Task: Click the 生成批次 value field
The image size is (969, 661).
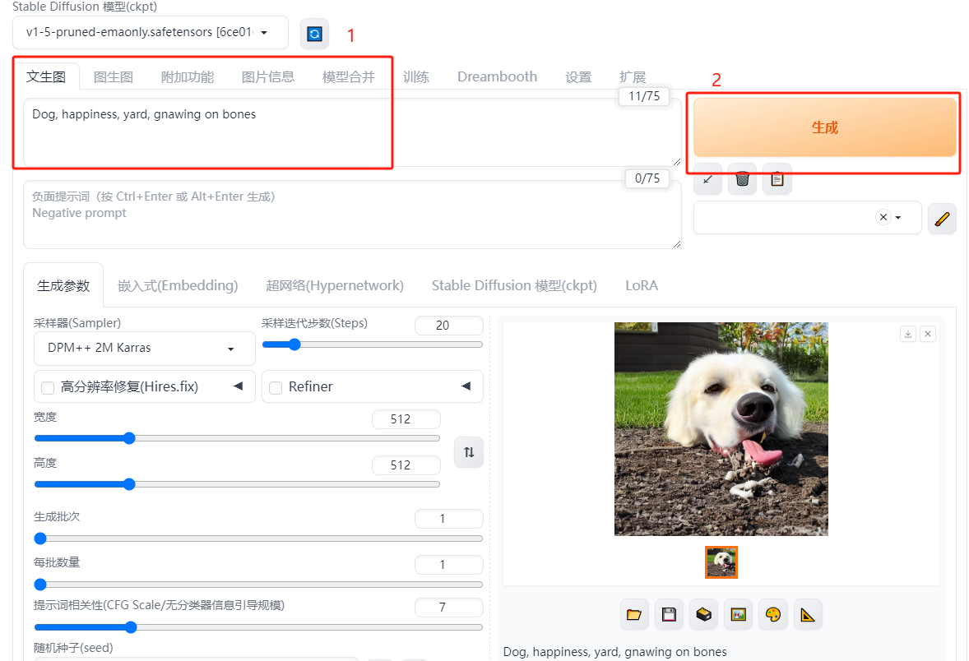Action: coord(448,519)
